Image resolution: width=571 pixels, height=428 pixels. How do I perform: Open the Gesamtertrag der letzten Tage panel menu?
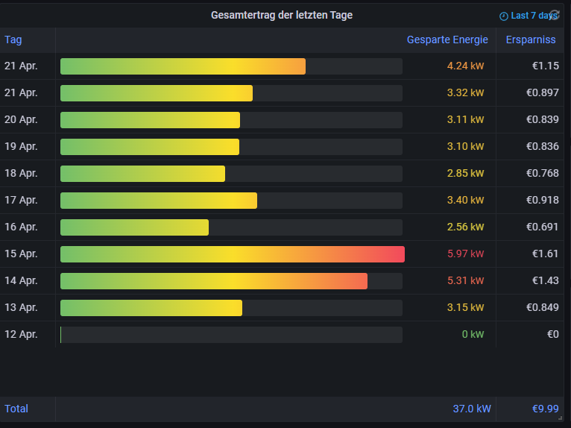tap(281, 15)
